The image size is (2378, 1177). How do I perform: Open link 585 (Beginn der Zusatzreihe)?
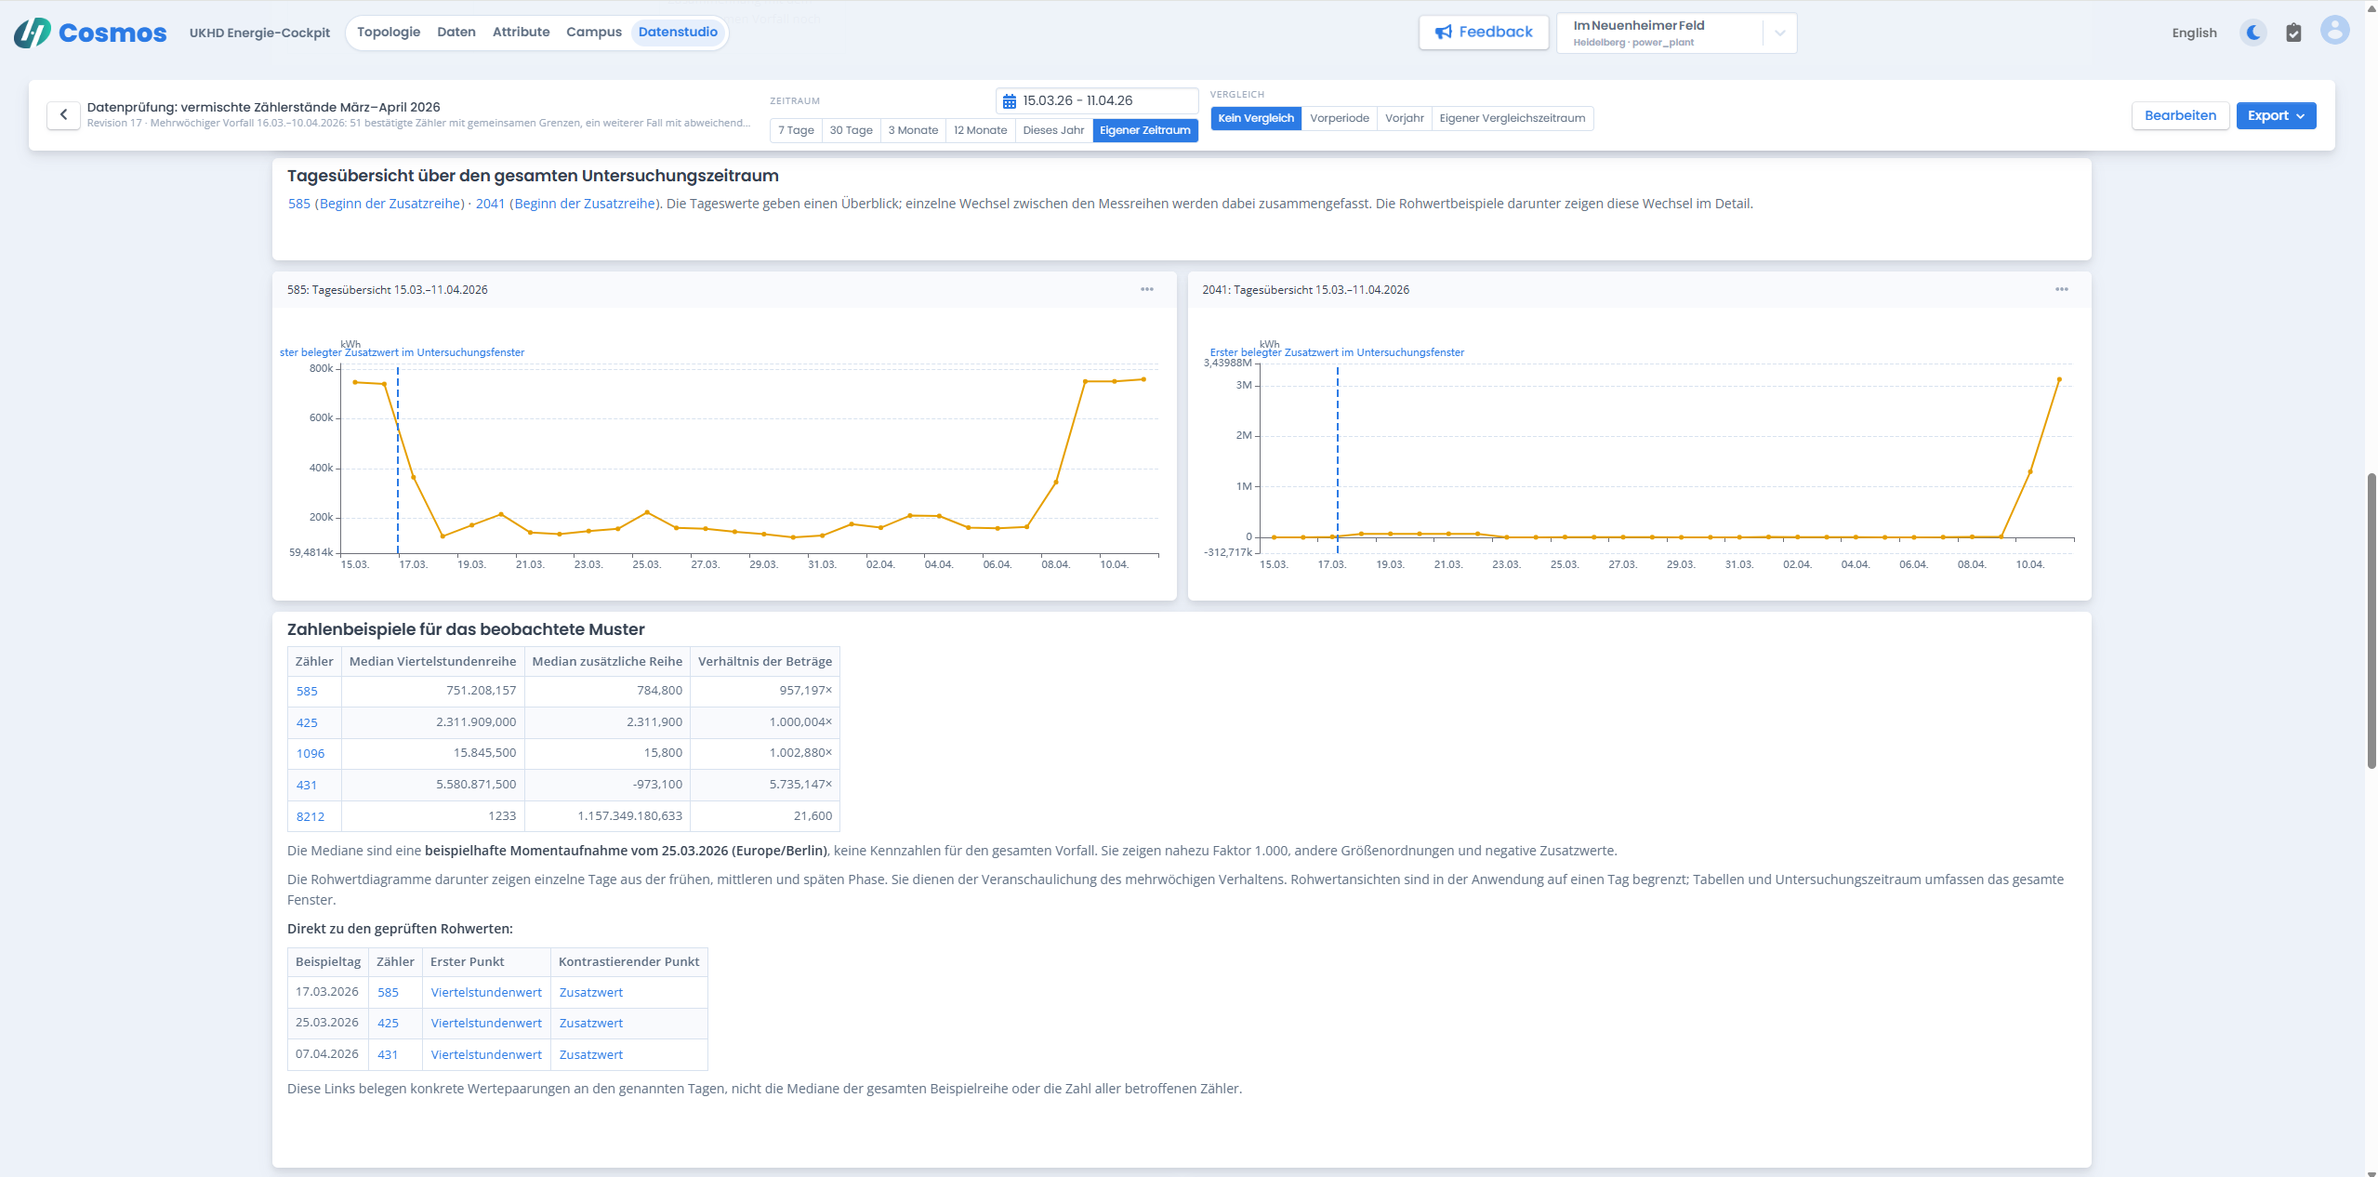pyautogui.click(x=376, y=204)
